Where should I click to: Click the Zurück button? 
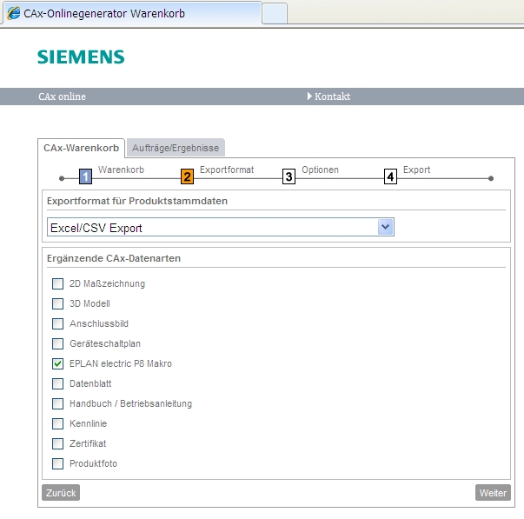[x=61, y=493]
